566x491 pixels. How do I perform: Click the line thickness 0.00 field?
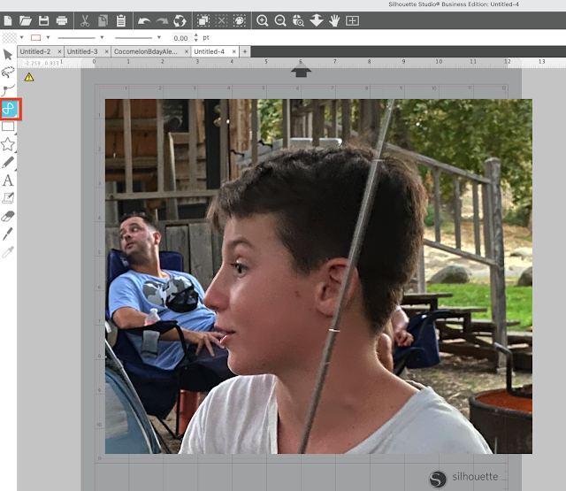click(x=180, y=38)
